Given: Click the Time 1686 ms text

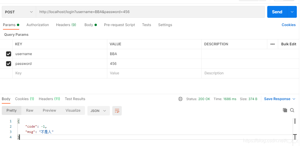Looking at the screenshot, I should click(x=225, y=99).
